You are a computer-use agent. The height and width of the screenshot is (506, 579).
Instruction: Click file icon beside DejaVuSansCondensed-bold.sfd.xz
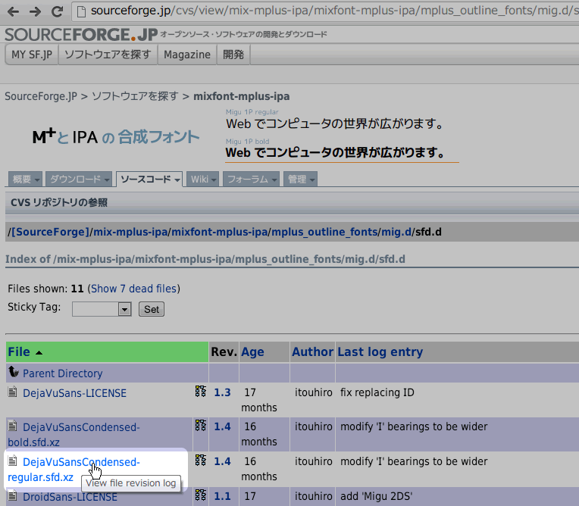pos(13,426)
